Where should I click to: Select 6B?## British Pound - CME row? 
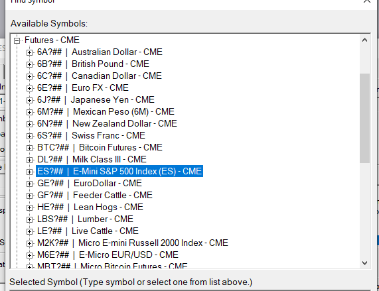click(x=93, y=64)
